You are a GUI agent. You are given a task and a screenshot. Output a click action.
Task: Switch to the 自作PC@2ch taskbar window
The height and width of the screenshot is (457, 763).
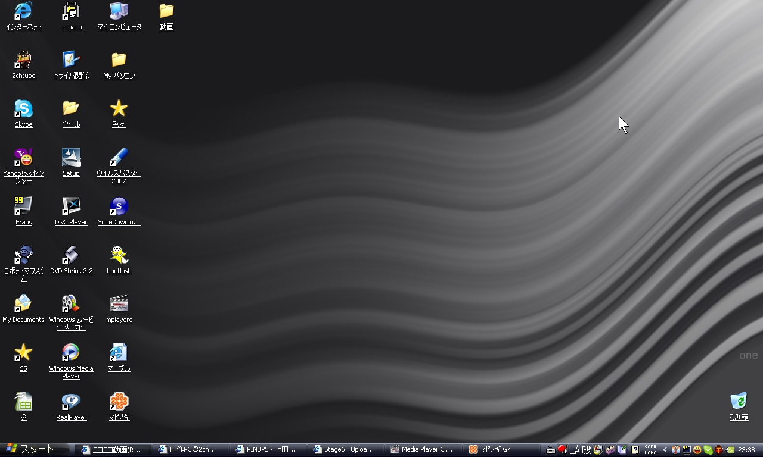191,450
